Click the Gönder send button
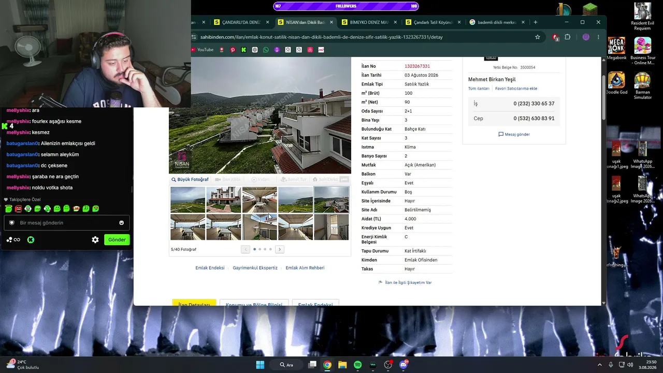Screen dimensions: 663x373 [x=117, y=240]
